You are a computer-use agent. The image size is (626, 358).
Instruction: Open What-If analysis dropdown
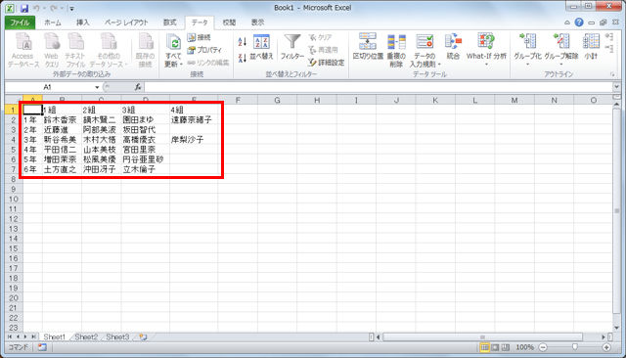(486, 50)
